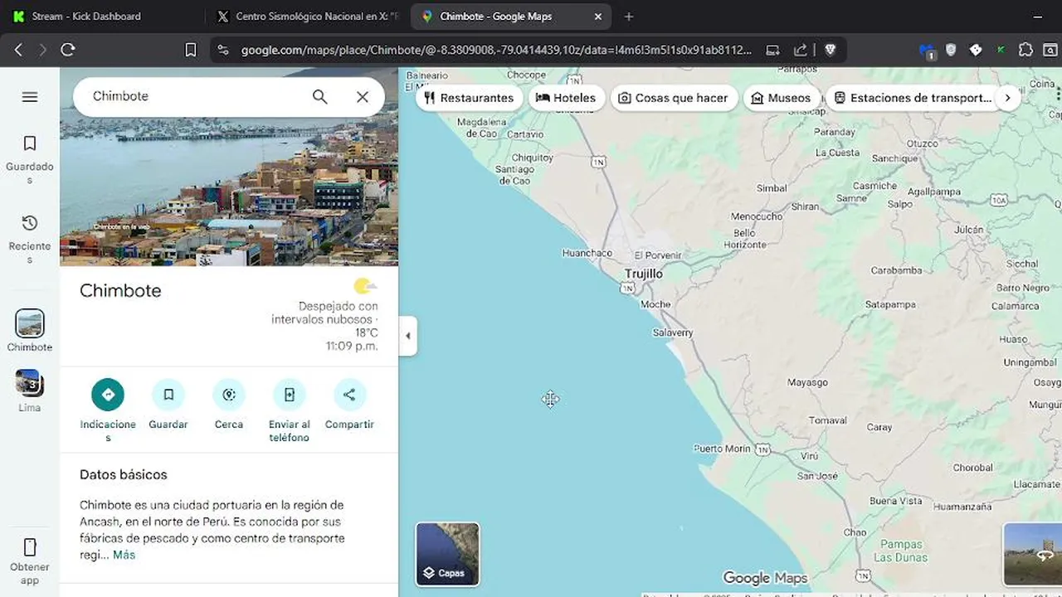
Task: Go back in browser history
Action: [18, 50]
